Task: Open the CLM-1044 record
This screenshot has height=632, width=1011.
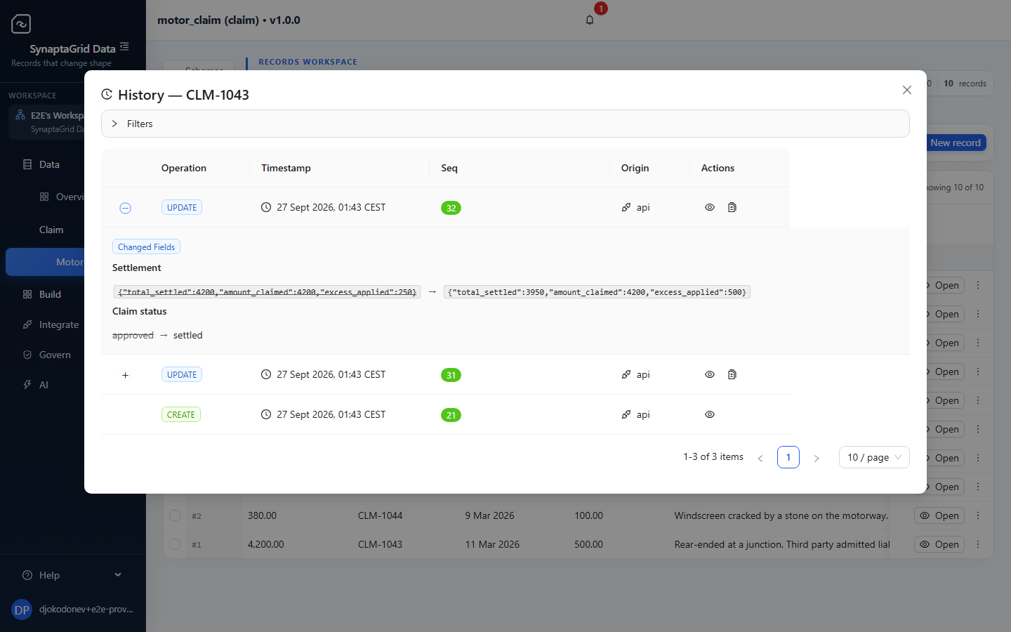Action: click(x=939, y=515)
